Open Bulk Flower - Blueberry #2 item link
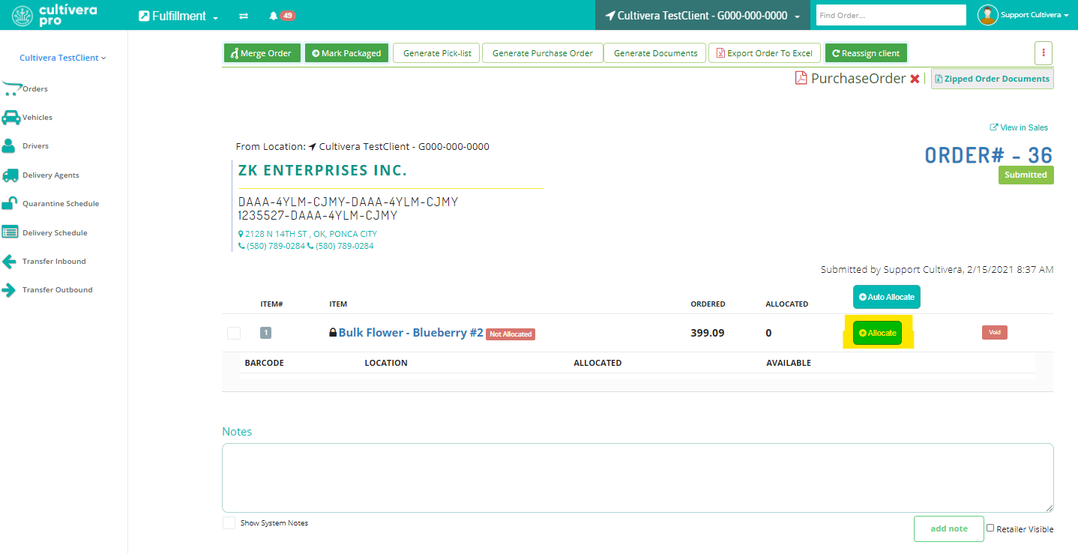This screenshot has height=554, width=1078. [x=411, y=332]
